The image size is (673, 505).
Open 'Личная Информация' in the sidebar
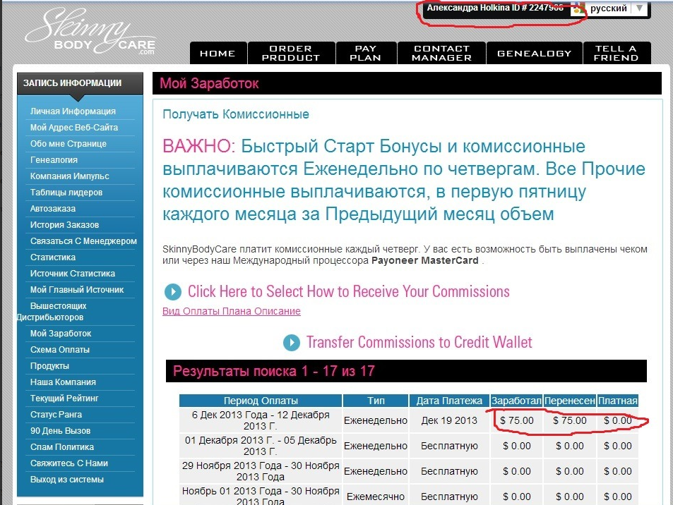point(73,111)
